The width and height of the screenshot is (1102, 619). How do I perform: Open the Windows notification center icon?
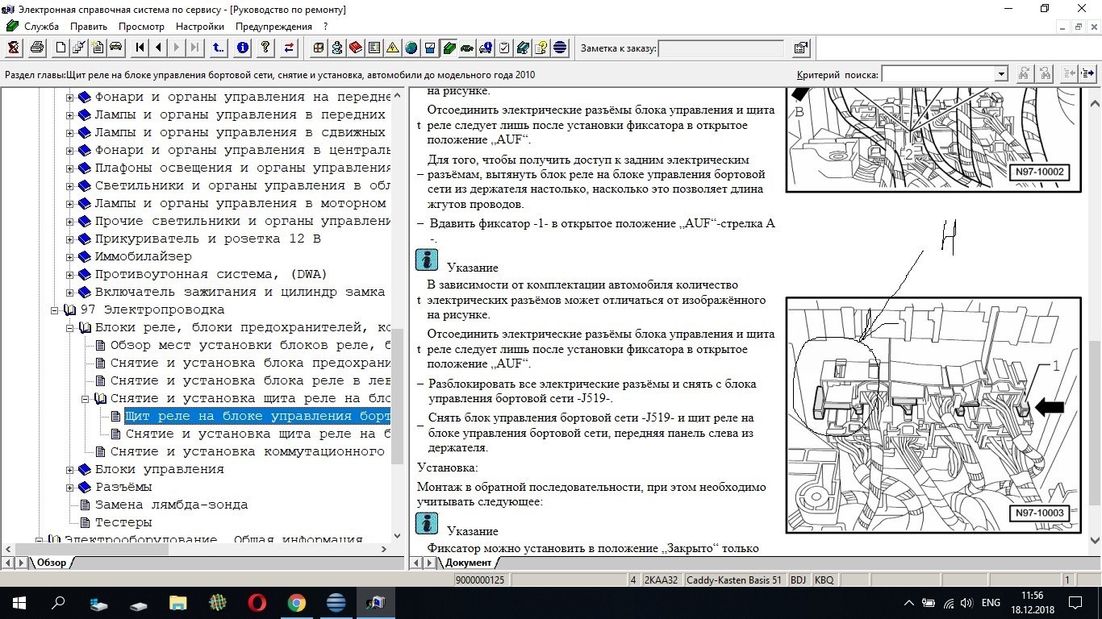pos(1075,603)
